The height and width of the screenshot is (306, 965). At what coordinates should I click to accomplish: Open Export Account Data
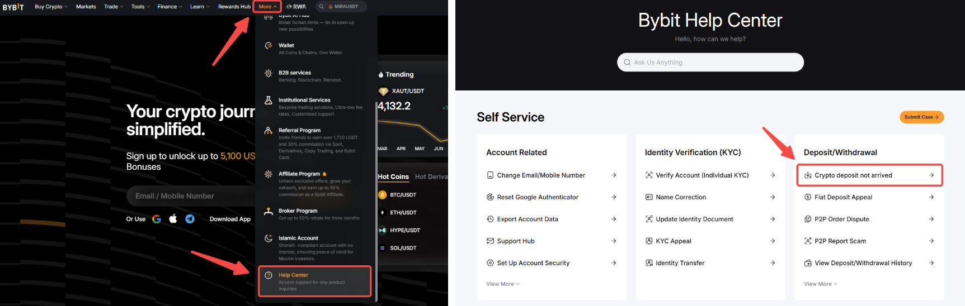552,219
